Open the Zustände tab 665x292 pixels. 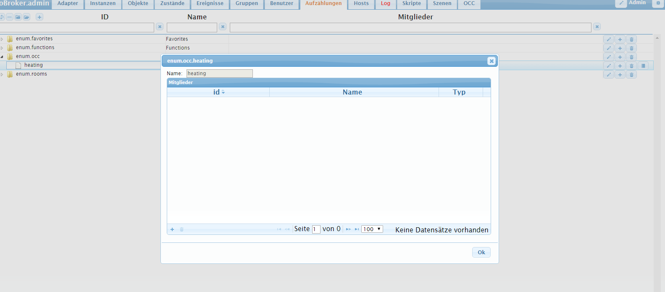point(172,4)
